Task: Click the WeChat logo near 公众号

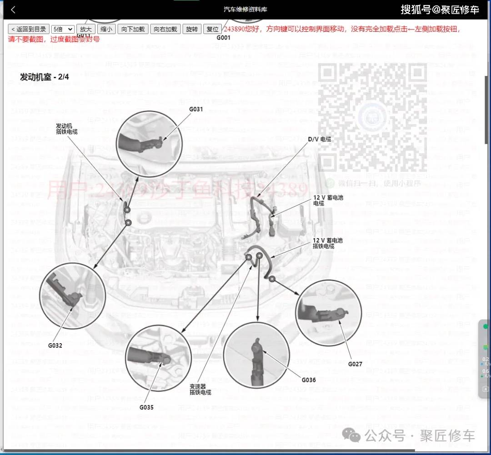Action: pyautogui.click(x=351, y=435)
